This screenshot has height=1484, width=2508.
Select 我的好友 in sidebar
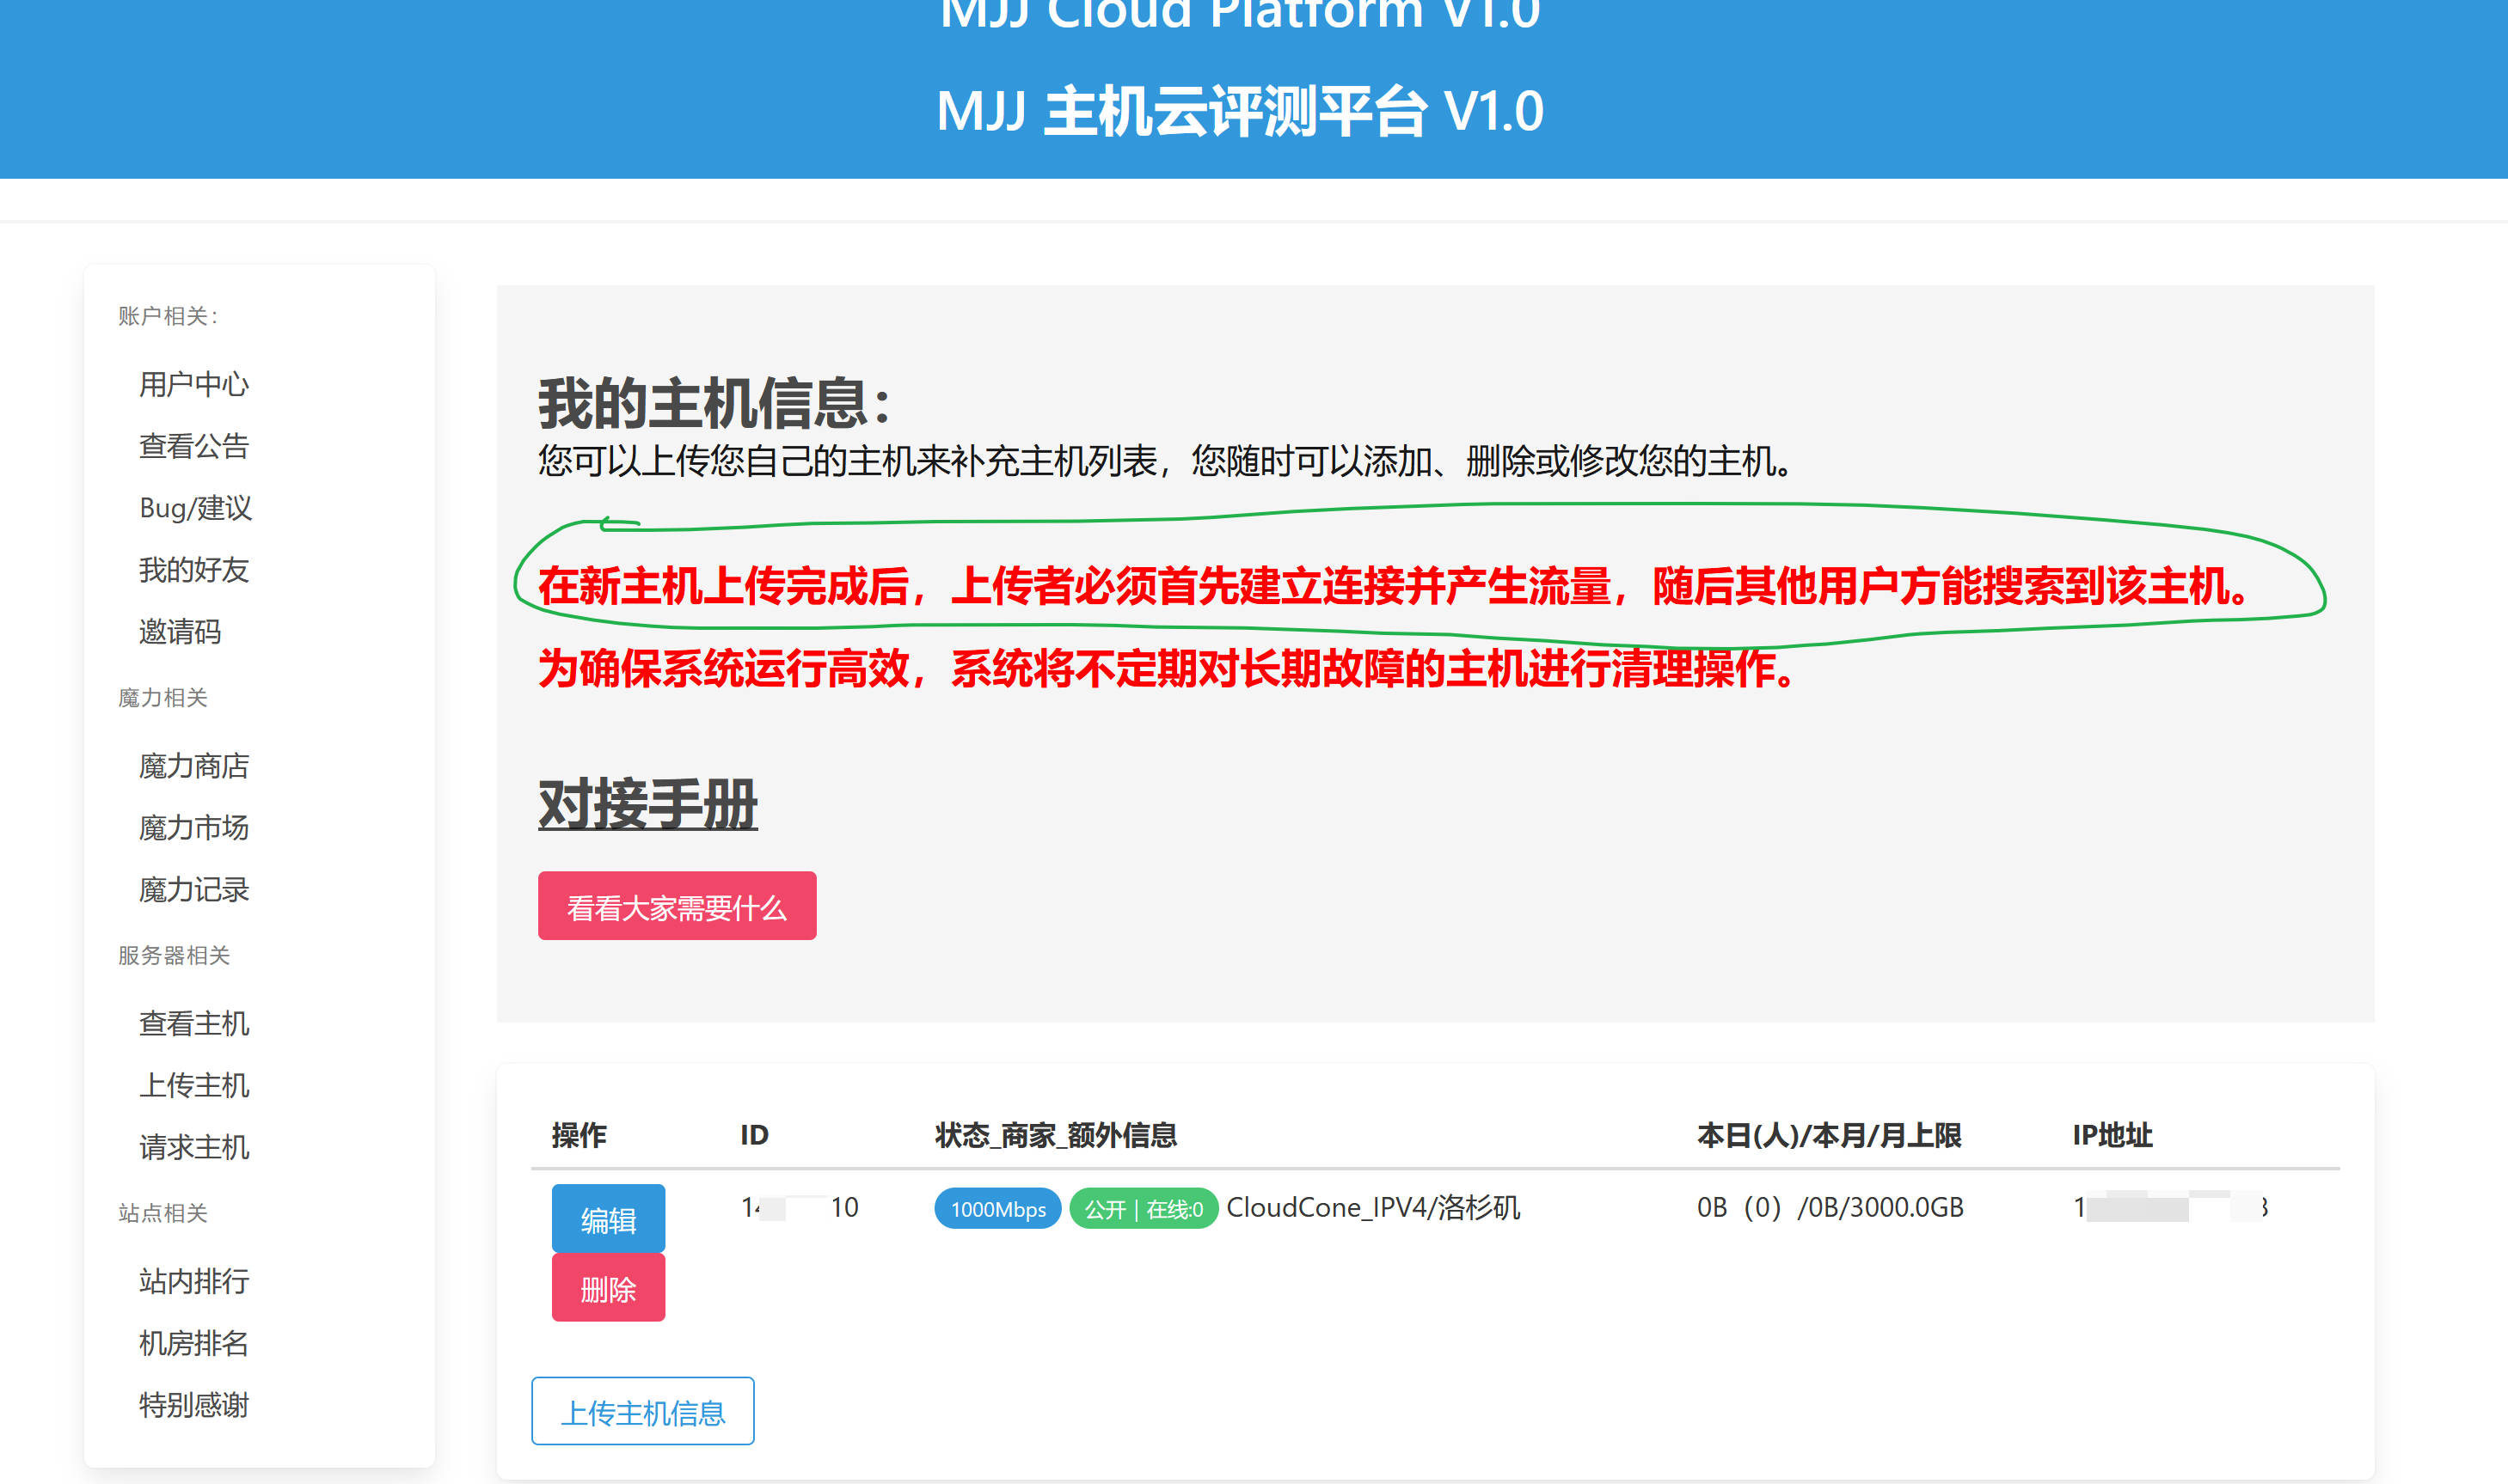coord(193,570)
